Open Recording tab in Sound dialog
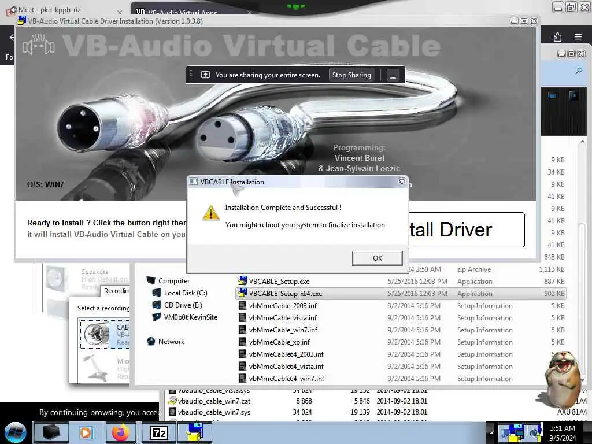The image size is (592, 444). click(116, 291)
